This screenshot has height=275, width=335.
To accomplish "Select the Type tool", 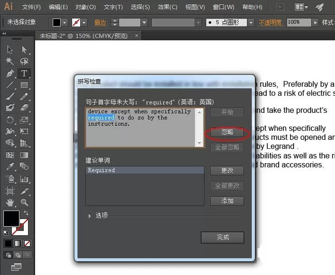I will 24,73.
